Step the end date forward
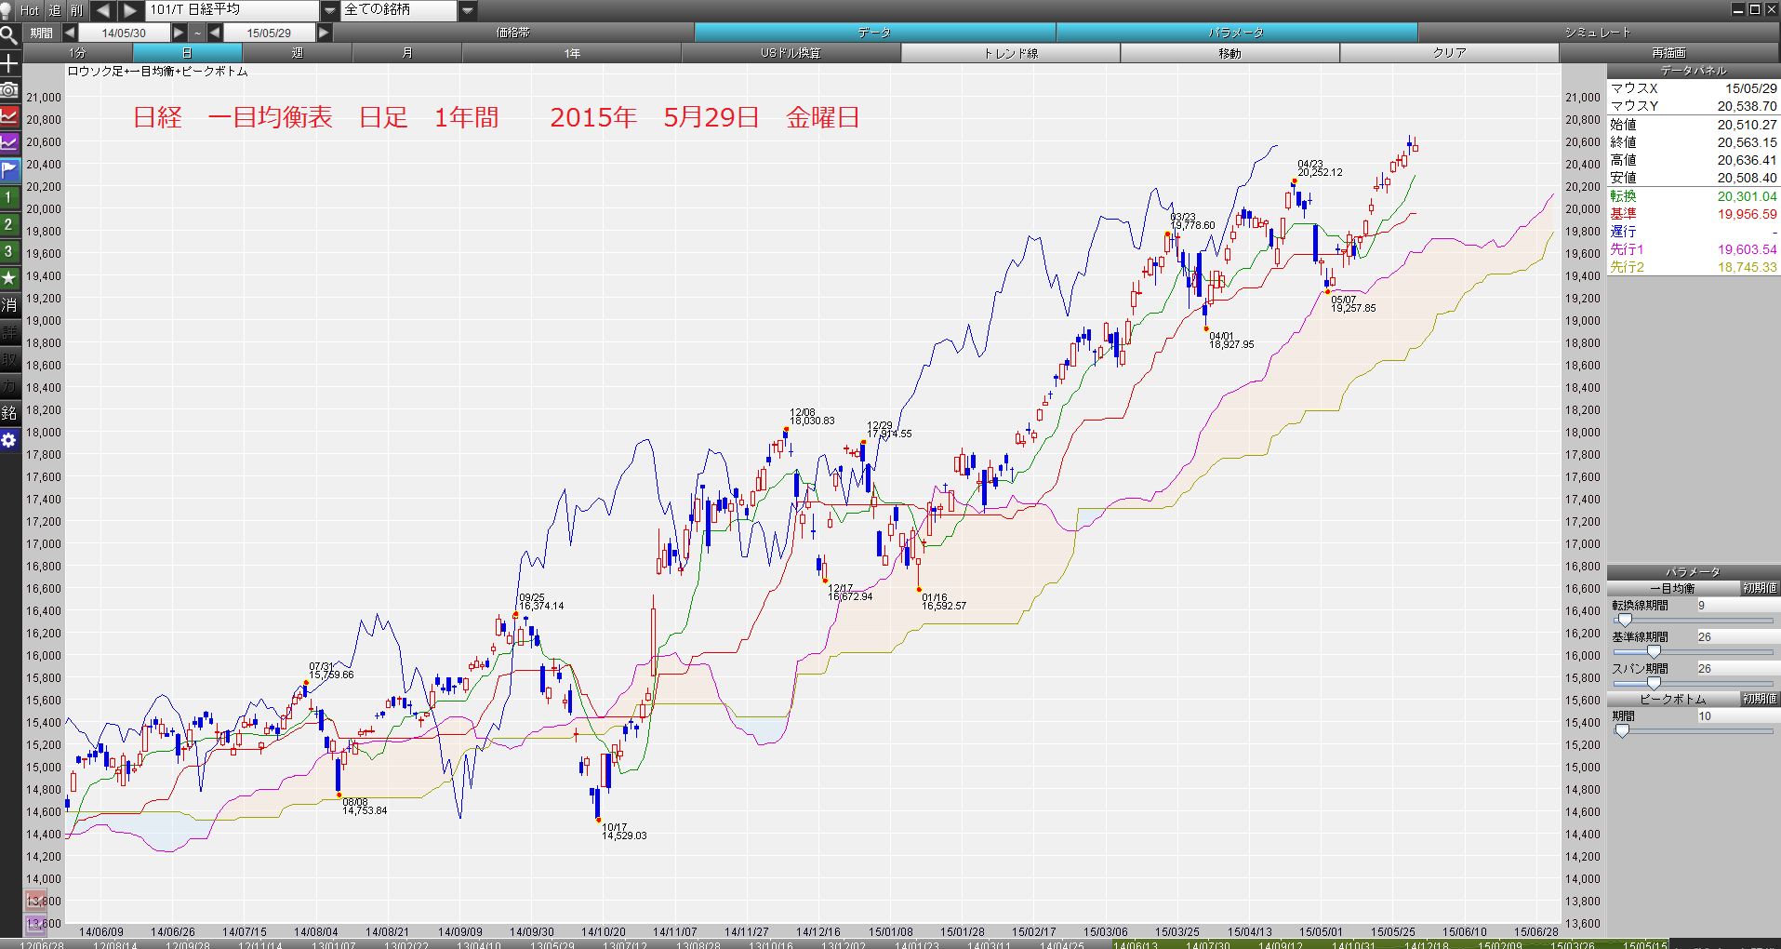 pos(324,33)
